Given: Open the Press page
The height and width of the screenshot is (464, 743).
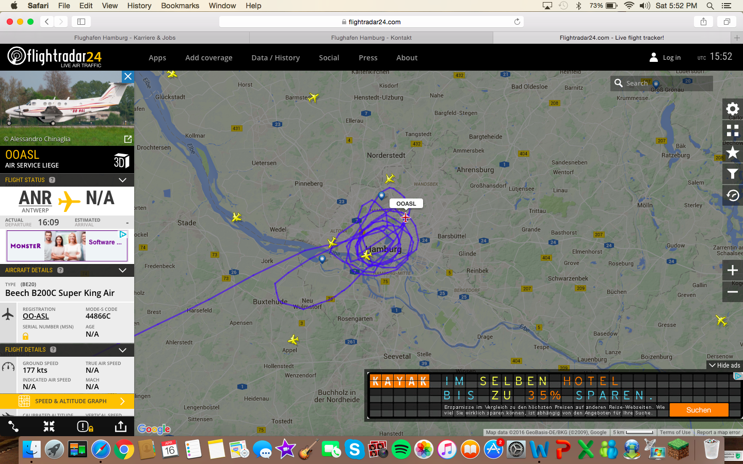Looking at the screenshot, I should coord(368,58).
